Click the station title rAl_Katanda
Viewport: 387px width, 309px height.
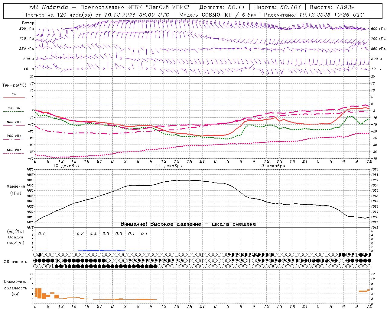(x=49, y=7)
